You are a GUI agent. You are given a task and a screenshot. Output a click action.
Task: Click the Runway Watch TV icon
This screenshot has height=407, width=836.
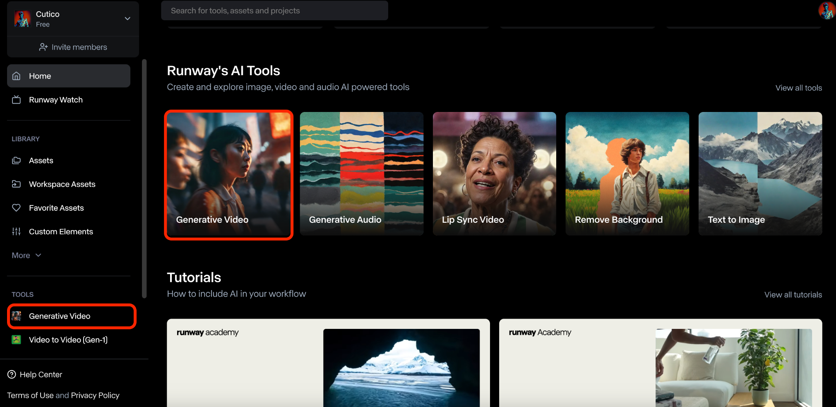[x=17, y=100]
